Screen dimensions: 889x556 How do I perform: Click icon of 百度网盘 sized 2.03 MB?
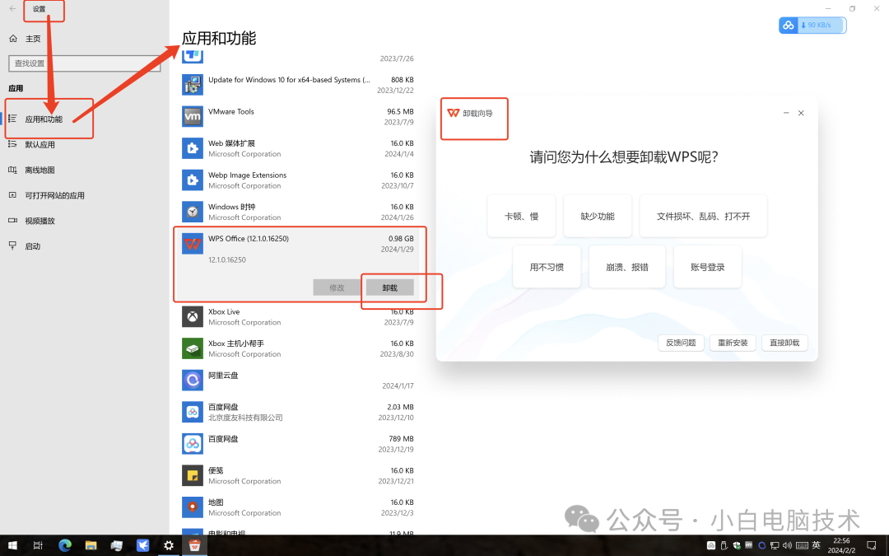pyautogui.click(x=193, y=412)
